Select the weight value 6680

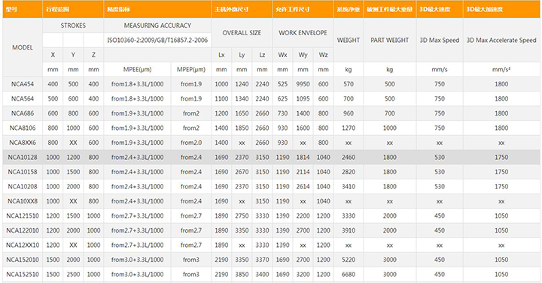348,275
